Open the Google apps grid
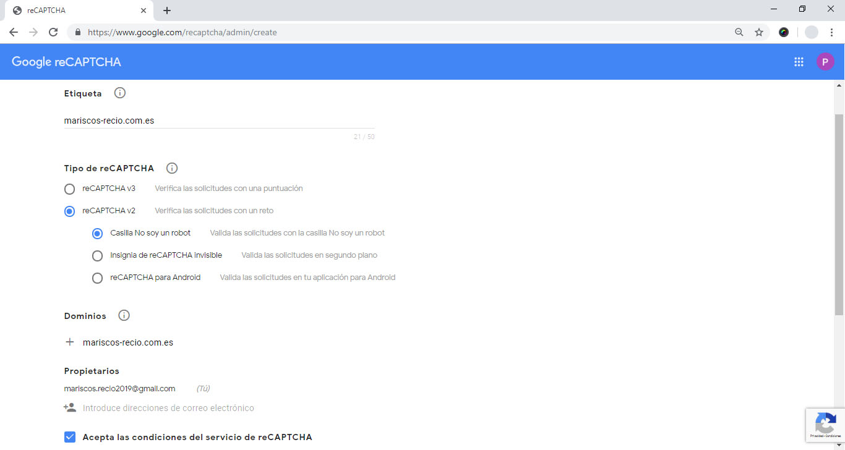The width and height of the screenshot is (845, 450). [x=799, y=62]
